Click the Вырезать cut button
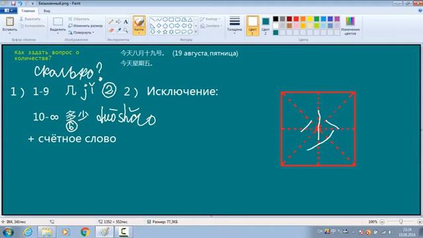Screen dimensions: 423x238 pyautogui.click(x=30, y=19)
